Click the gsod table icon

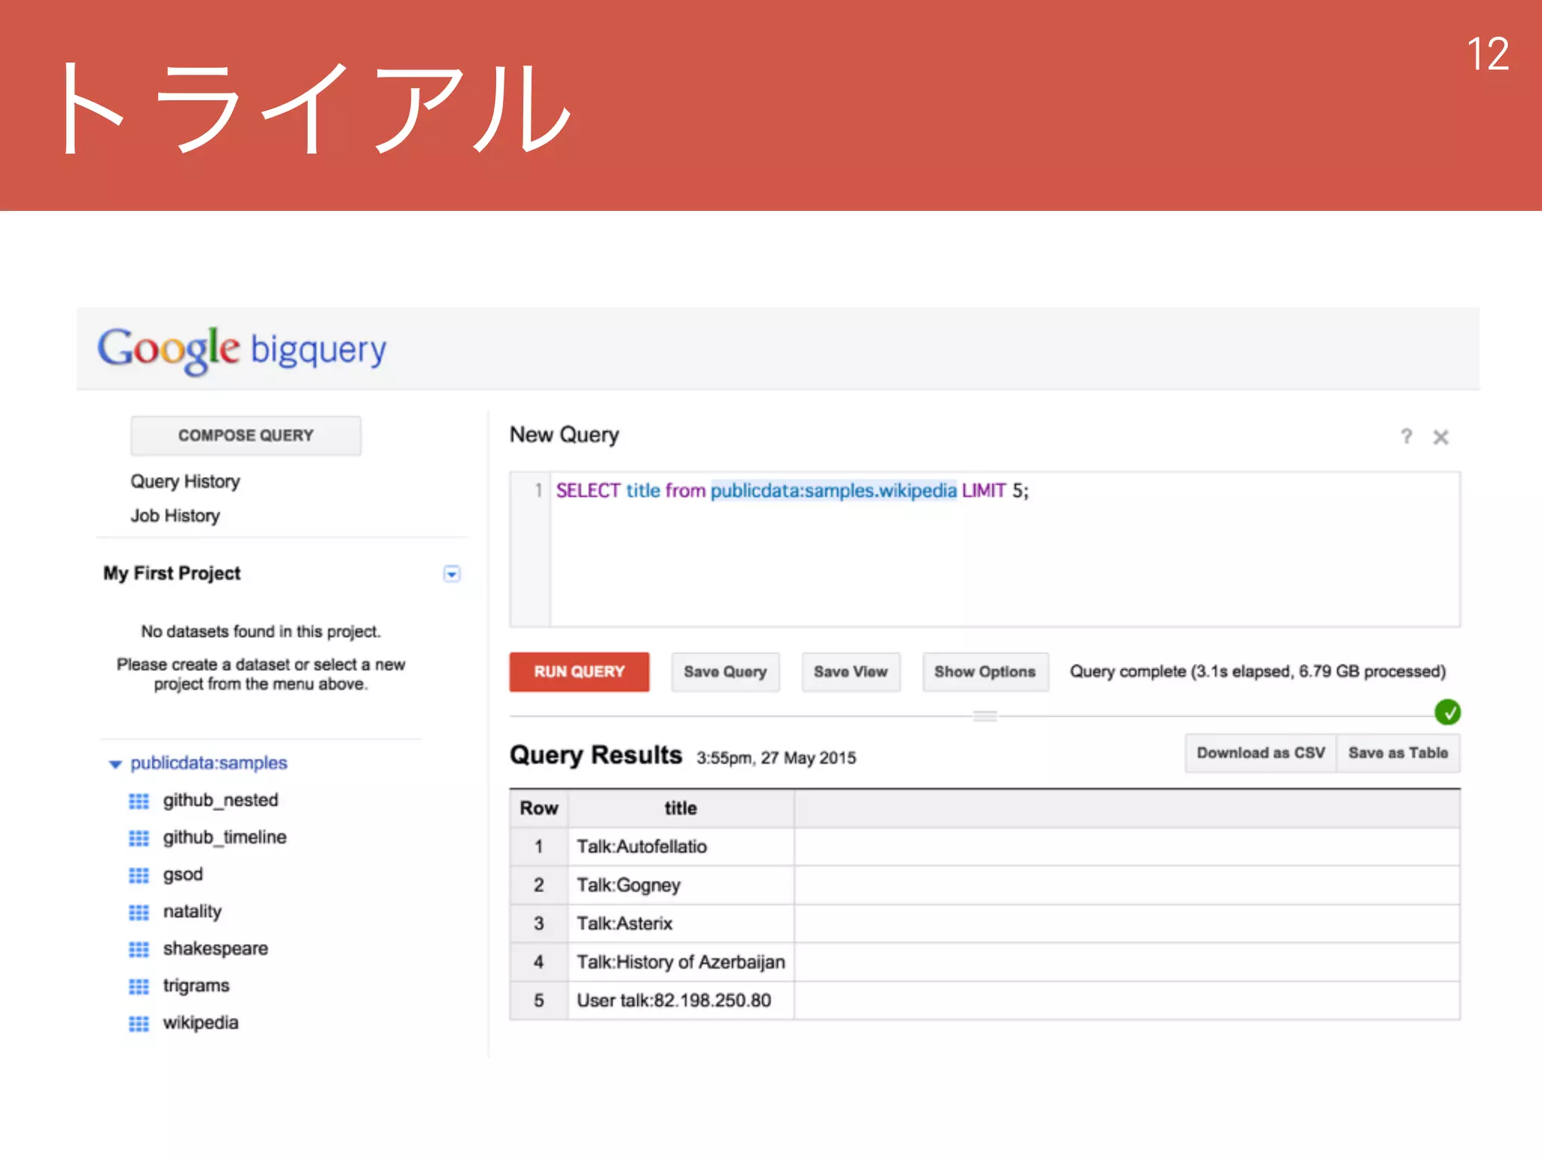139,875
